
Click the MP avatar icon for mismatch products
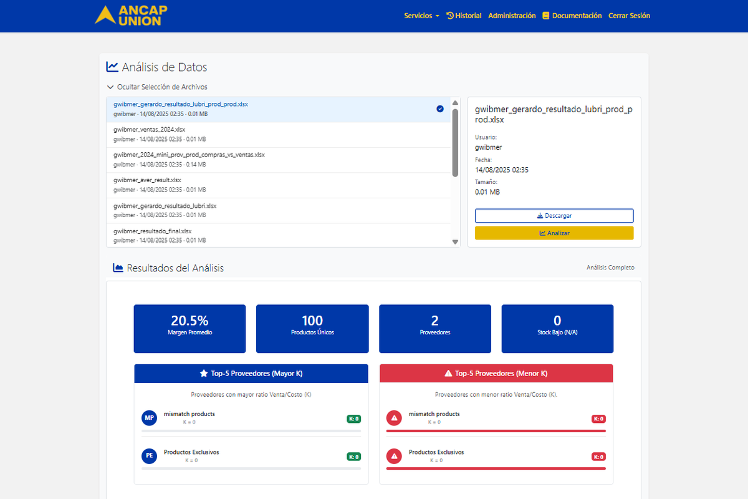point(149,418)
